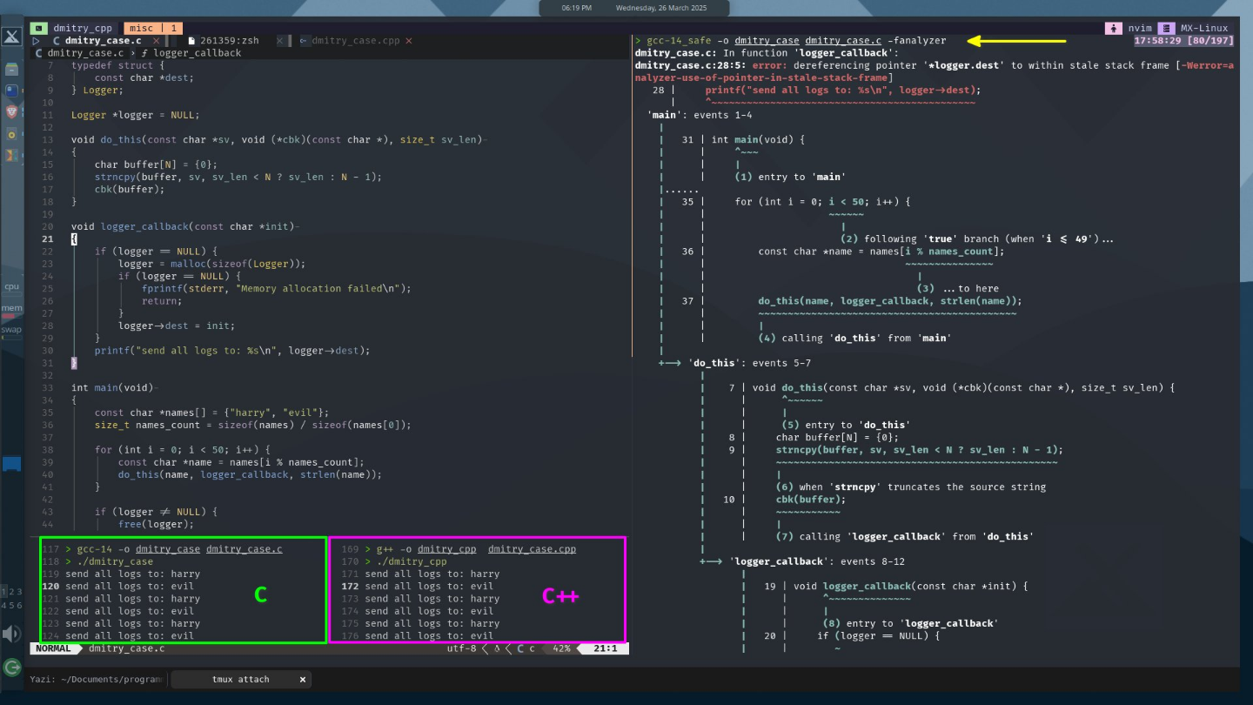Click the green logout icon in panel
Viewport: 1253px width, 705px height.
[x=11, y=668]
